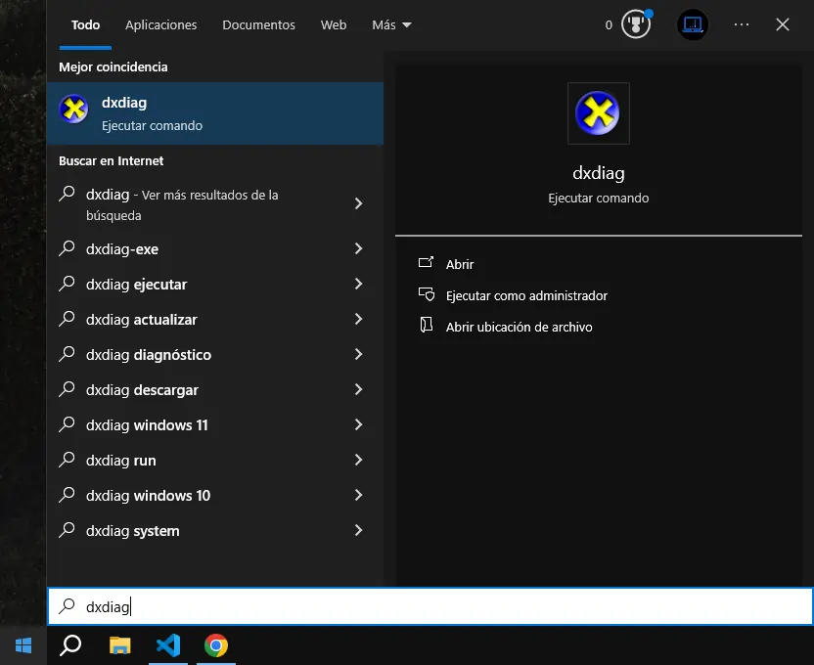Switch to Visual Studio Code in taskbar

click(x=168, y=645)
